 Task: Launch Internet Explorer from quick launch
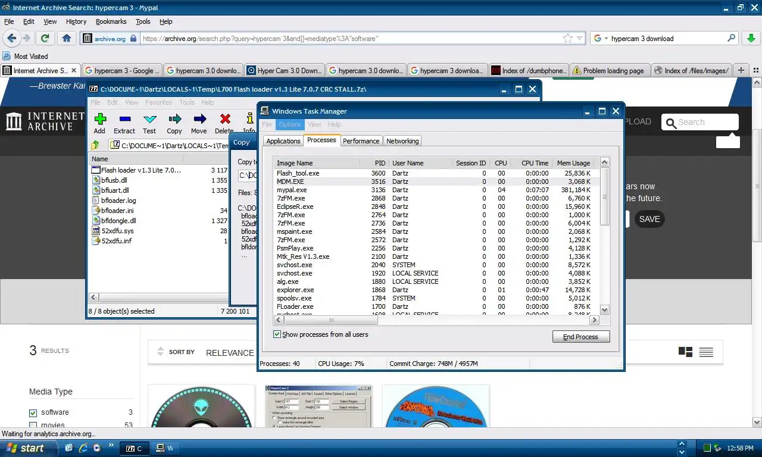pos(83,448)
